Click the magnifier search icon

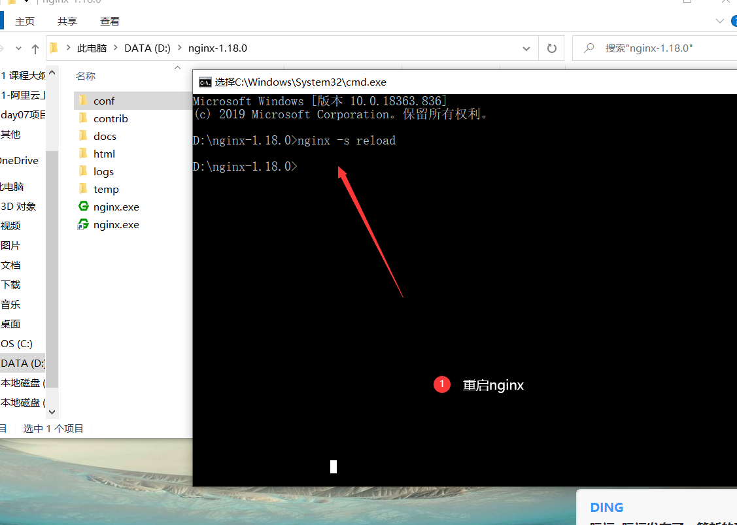[x=589, y=48]
